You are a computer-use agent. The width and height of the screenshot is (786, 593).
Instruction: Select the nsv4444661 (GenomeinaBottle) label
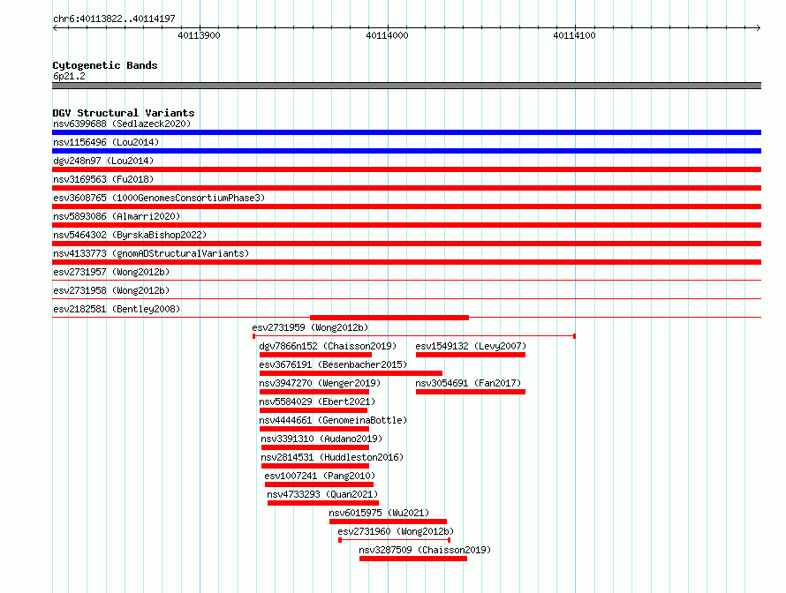pos(333,420)
